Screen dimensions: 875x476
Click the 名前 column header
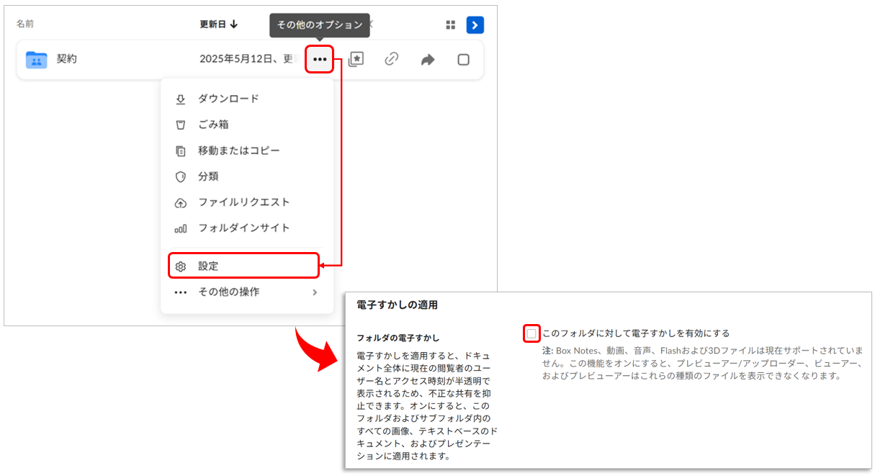pyautogui.click(x=25, y=24)
